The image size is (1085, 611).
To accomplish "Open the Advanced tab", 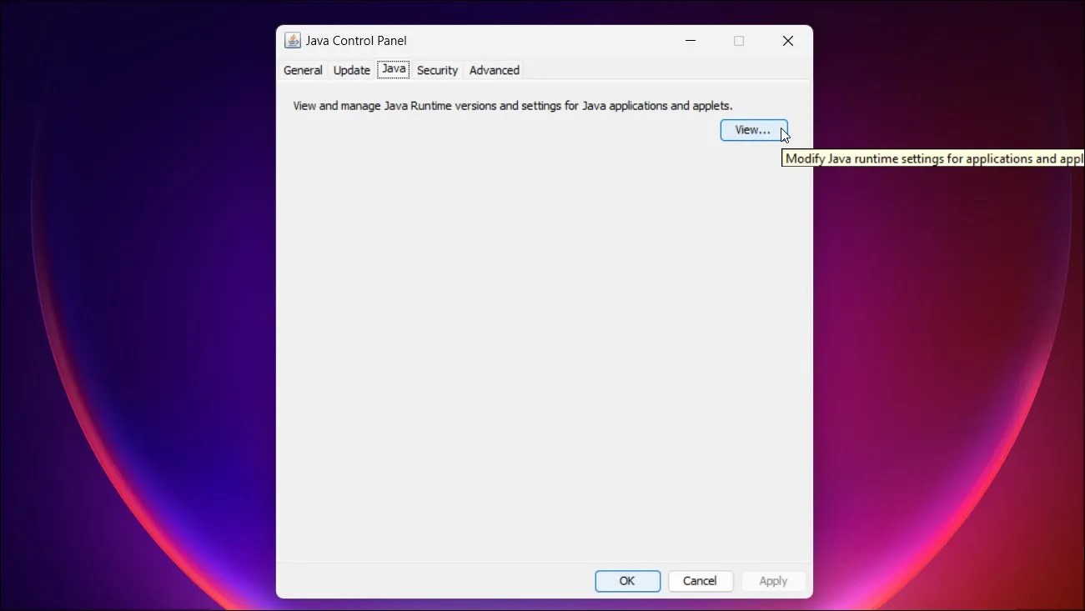I will click(494, 70).
